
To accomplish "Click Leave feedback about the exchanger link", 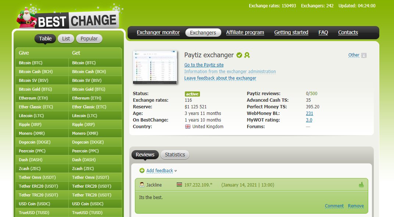I will 220,78.
